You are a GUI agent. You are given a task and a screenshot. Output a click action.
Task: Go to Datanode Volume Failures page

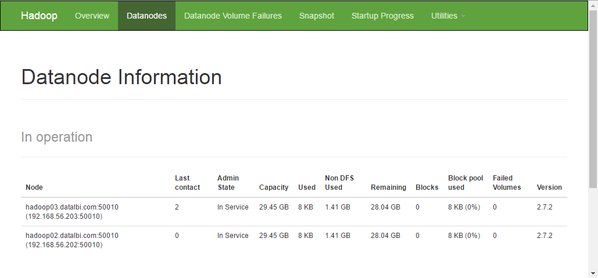[233, 16]
